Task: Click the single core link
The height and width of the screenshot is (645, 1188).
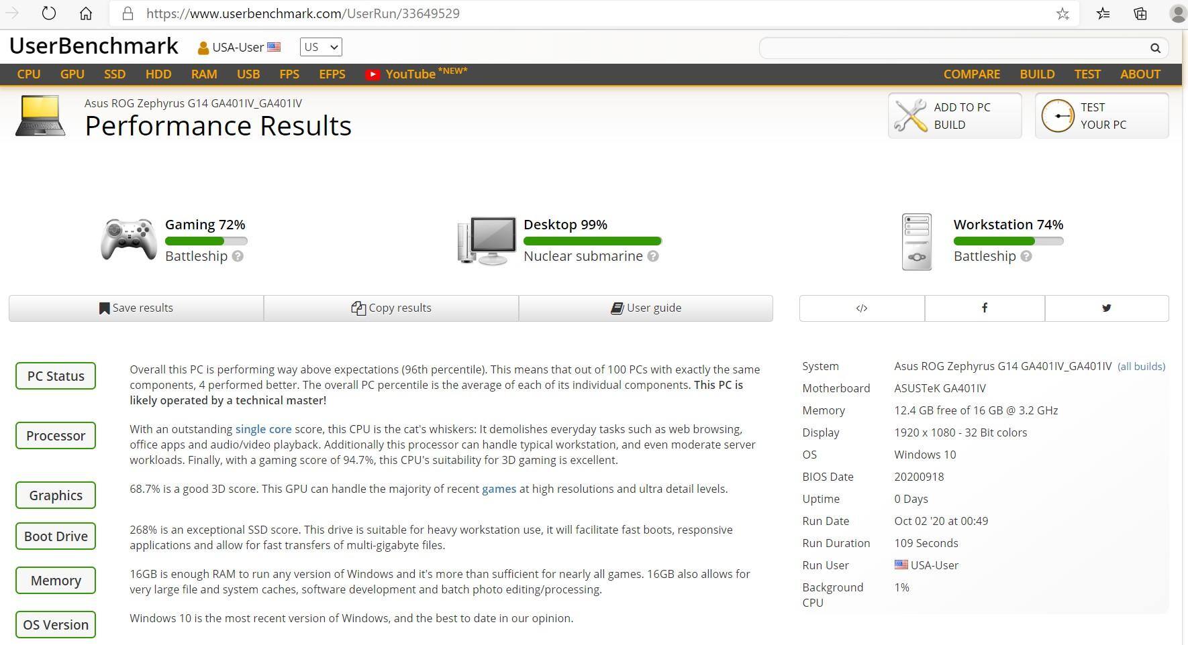Action: click(x=262, y=429)
